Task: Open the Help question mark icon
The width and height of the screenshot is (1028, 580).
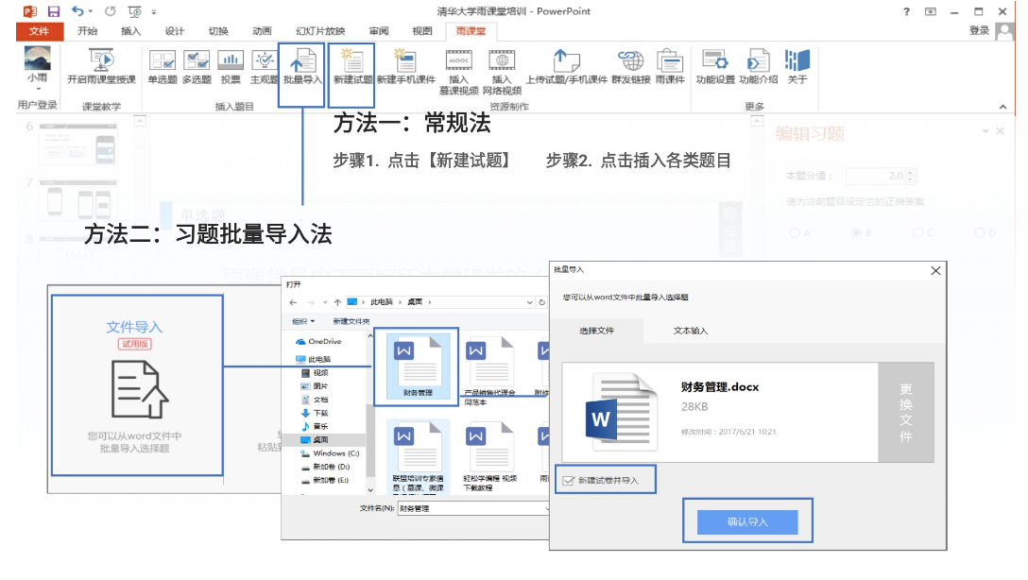Action: click(906, 11)
